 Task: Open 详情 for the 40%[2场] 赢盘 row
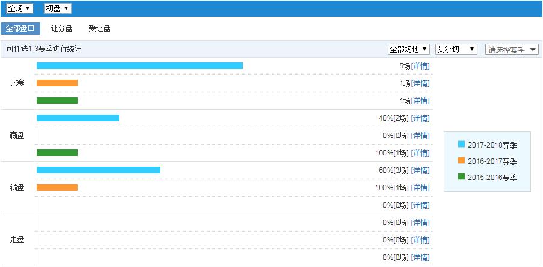click(x=420, y=118)
